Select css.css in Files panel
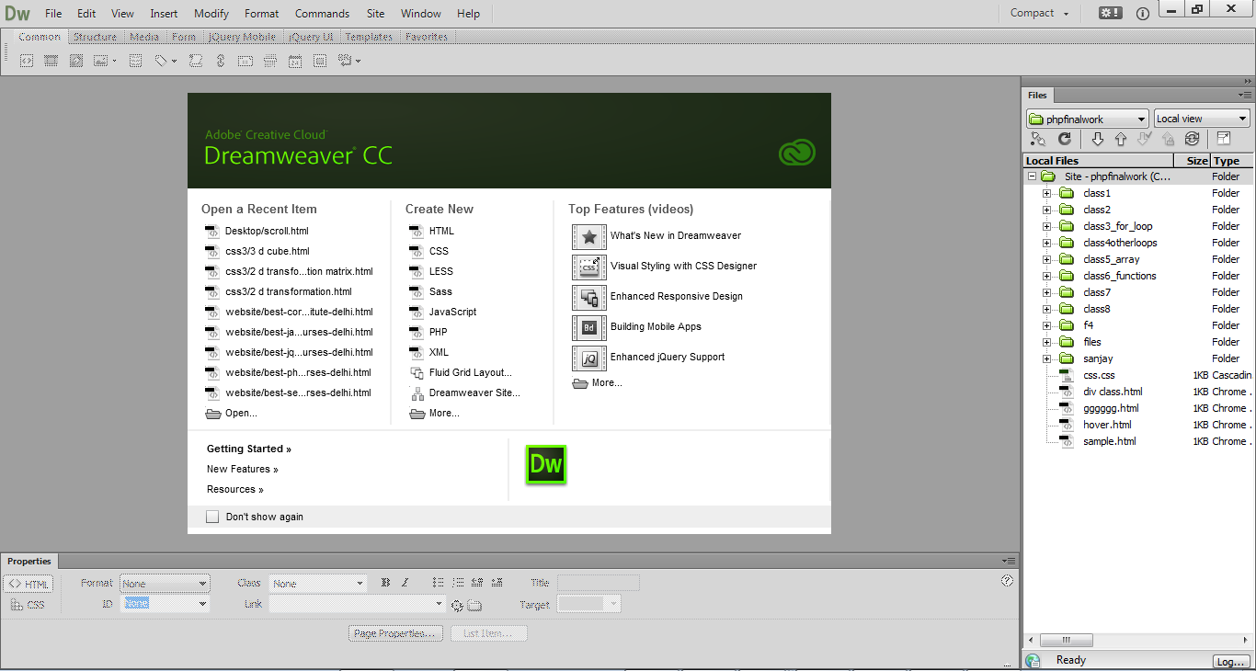This screenshot has height=671, width=1256. tap(1099, 375)
